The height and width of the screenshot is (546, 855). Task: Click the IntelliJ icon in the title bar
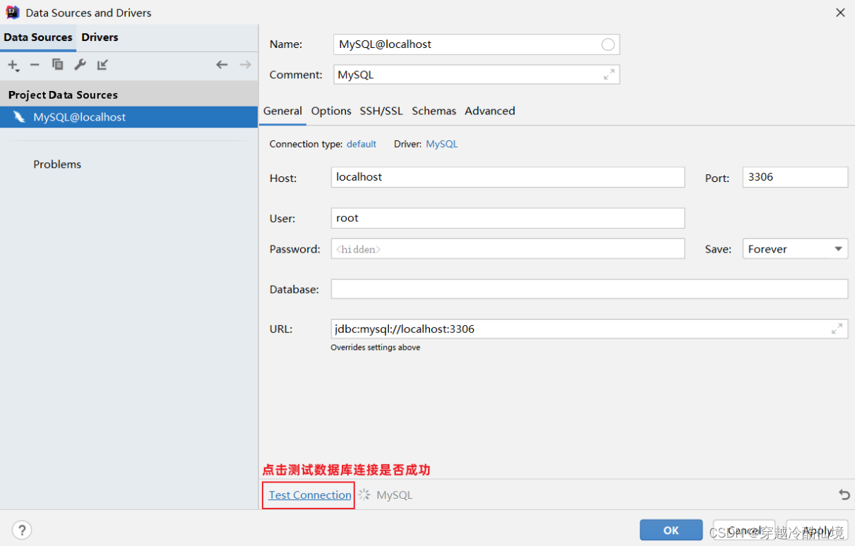point(13,12)
